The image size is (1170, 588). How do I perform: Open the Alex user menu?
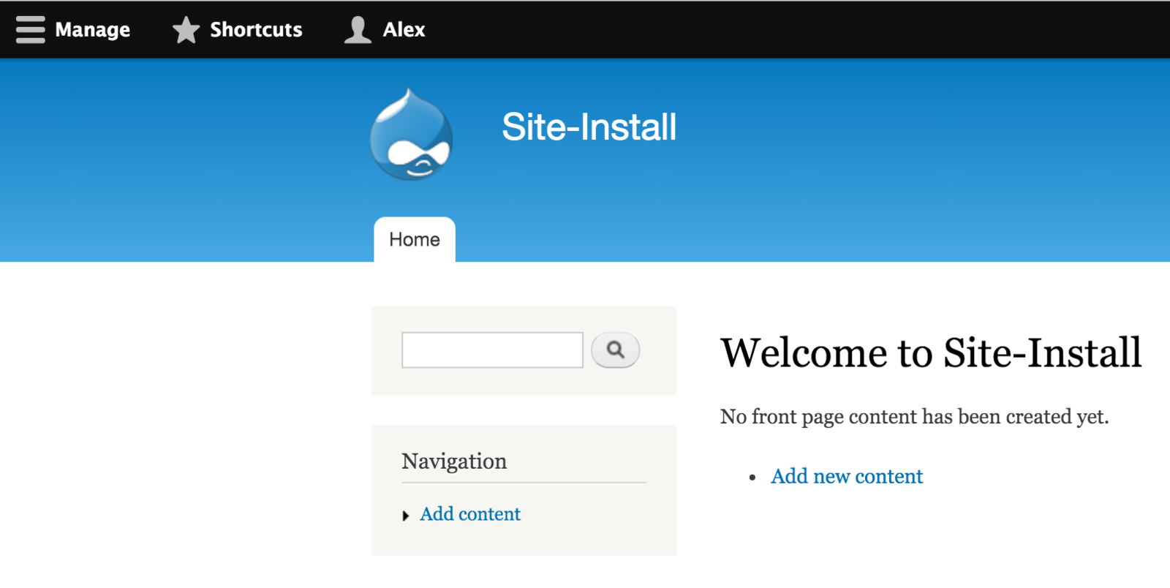tap(385, 30)
